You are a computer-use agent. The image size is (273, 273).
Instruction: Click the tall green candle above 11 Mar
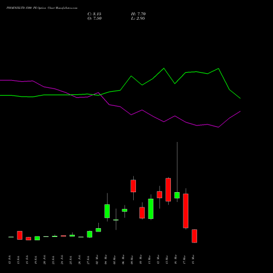(x=151, y=209)
